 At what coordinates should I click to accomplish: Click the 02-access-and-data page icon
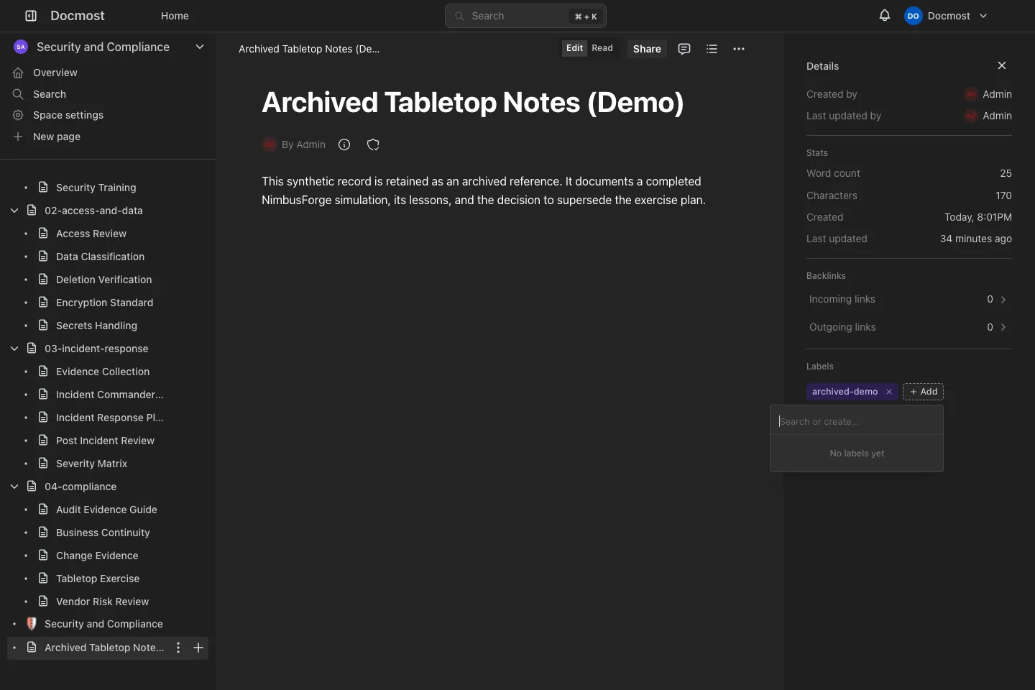(32, 211)
